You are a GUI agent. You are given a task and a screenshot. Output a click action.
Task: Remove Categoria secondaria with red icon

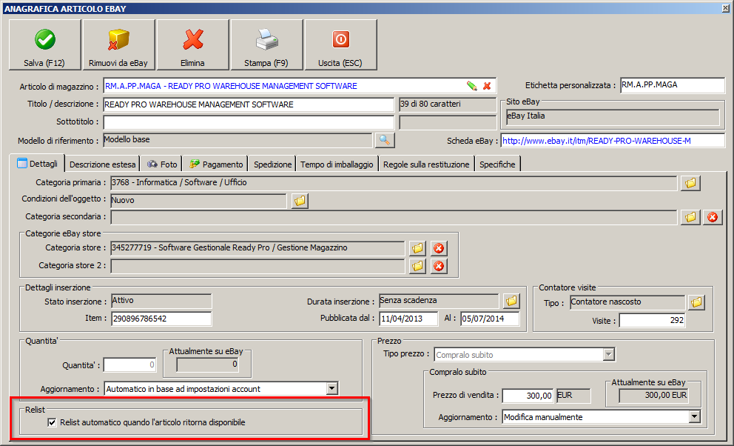713,217
